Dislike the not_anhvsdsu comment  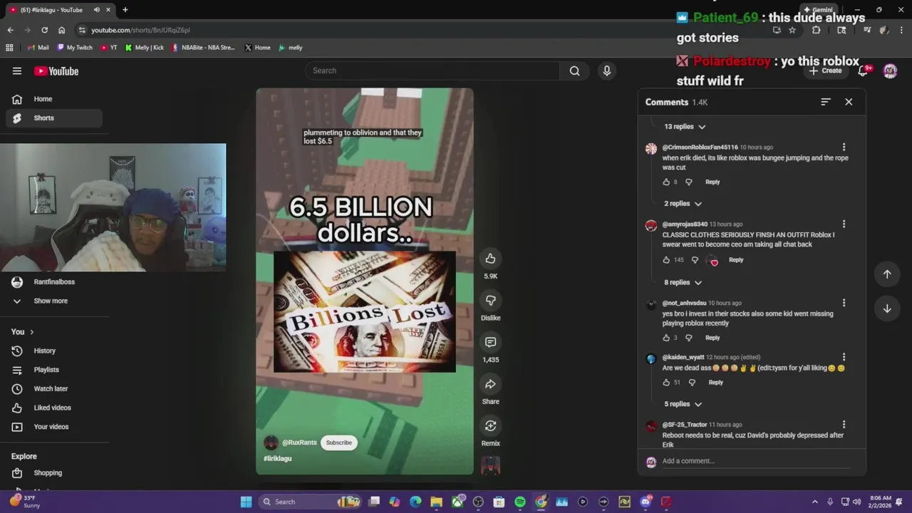[688, 338]
